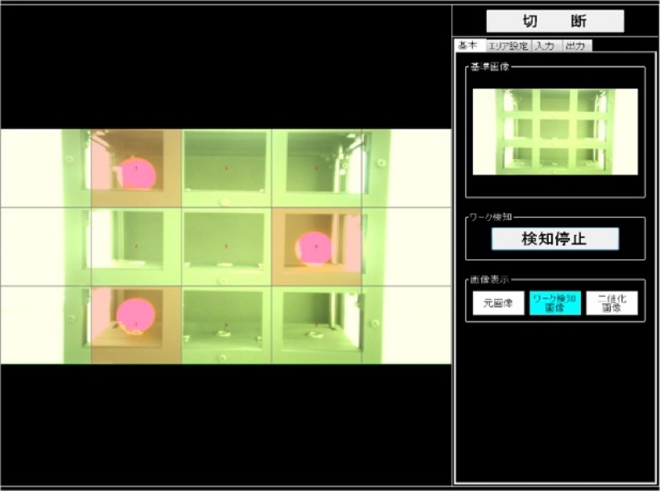Viewport: 660px width, 491px height.
Task: Switch display to 二値化画像 binarized image
Action: [612, 303]
